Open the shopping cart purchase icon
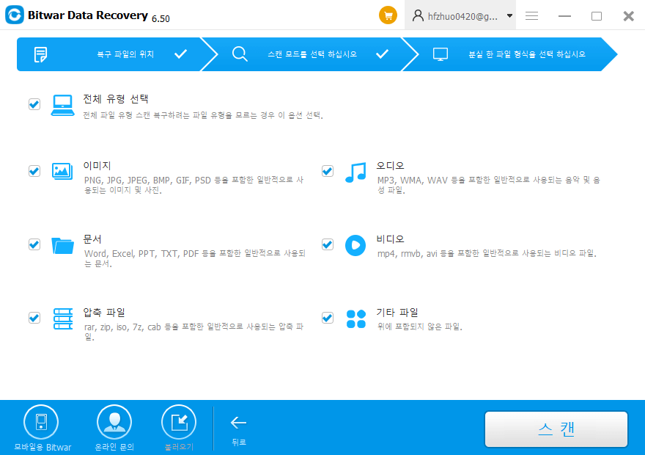The width and height of the screenshot is (645, 455). (388, 15)
